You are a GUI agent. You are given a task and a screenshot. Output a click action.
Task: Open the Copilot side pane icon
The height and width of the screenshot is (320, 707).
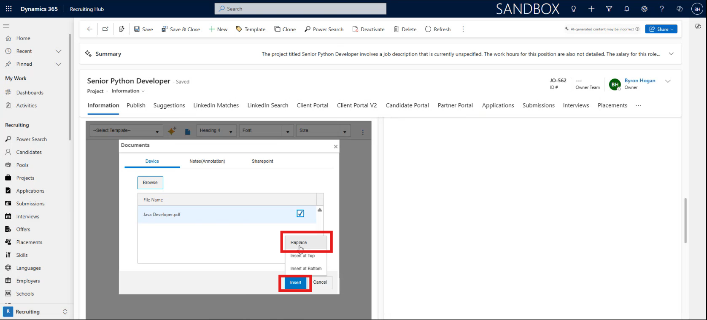698,26
